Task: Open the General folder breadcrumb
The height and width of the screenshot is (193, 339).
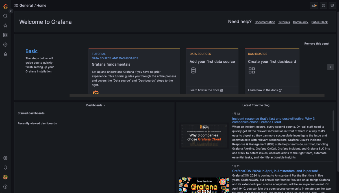Action: tap(26, 5)
